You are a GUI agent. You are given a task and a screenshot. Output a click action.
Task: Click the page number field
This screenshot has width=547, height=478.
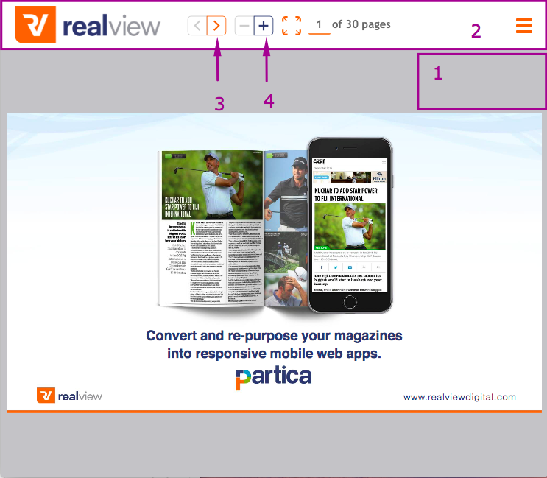coord(320,25)
